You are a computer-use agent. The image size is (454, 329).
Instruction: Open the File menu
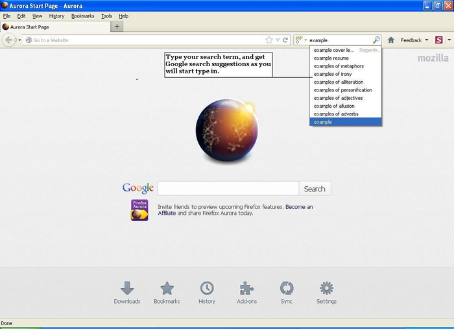click(6, 16)
